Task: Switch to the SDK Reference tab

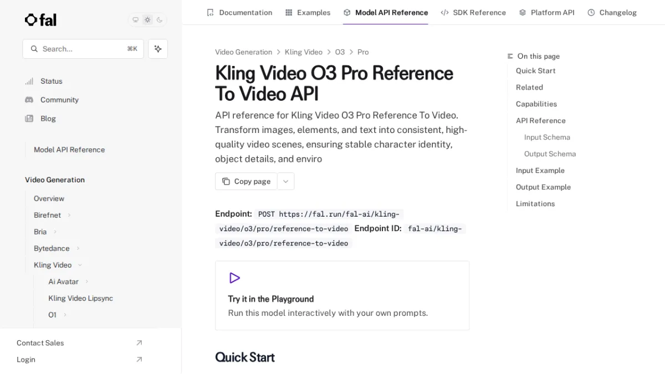Action: pos(473,12)
